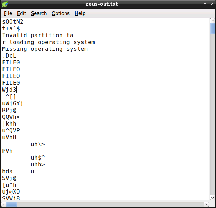Open the Options menu
The height and width of the screenshot is (208, 216).
[x=61, y=13]
